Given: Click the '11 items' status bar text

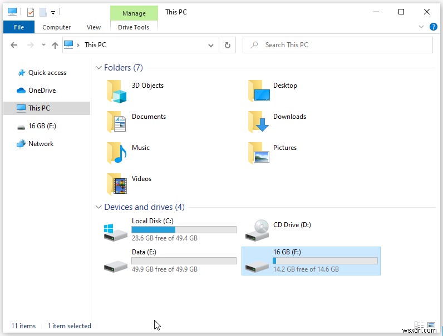Looking at the screenshot, I should coord(23,326).
